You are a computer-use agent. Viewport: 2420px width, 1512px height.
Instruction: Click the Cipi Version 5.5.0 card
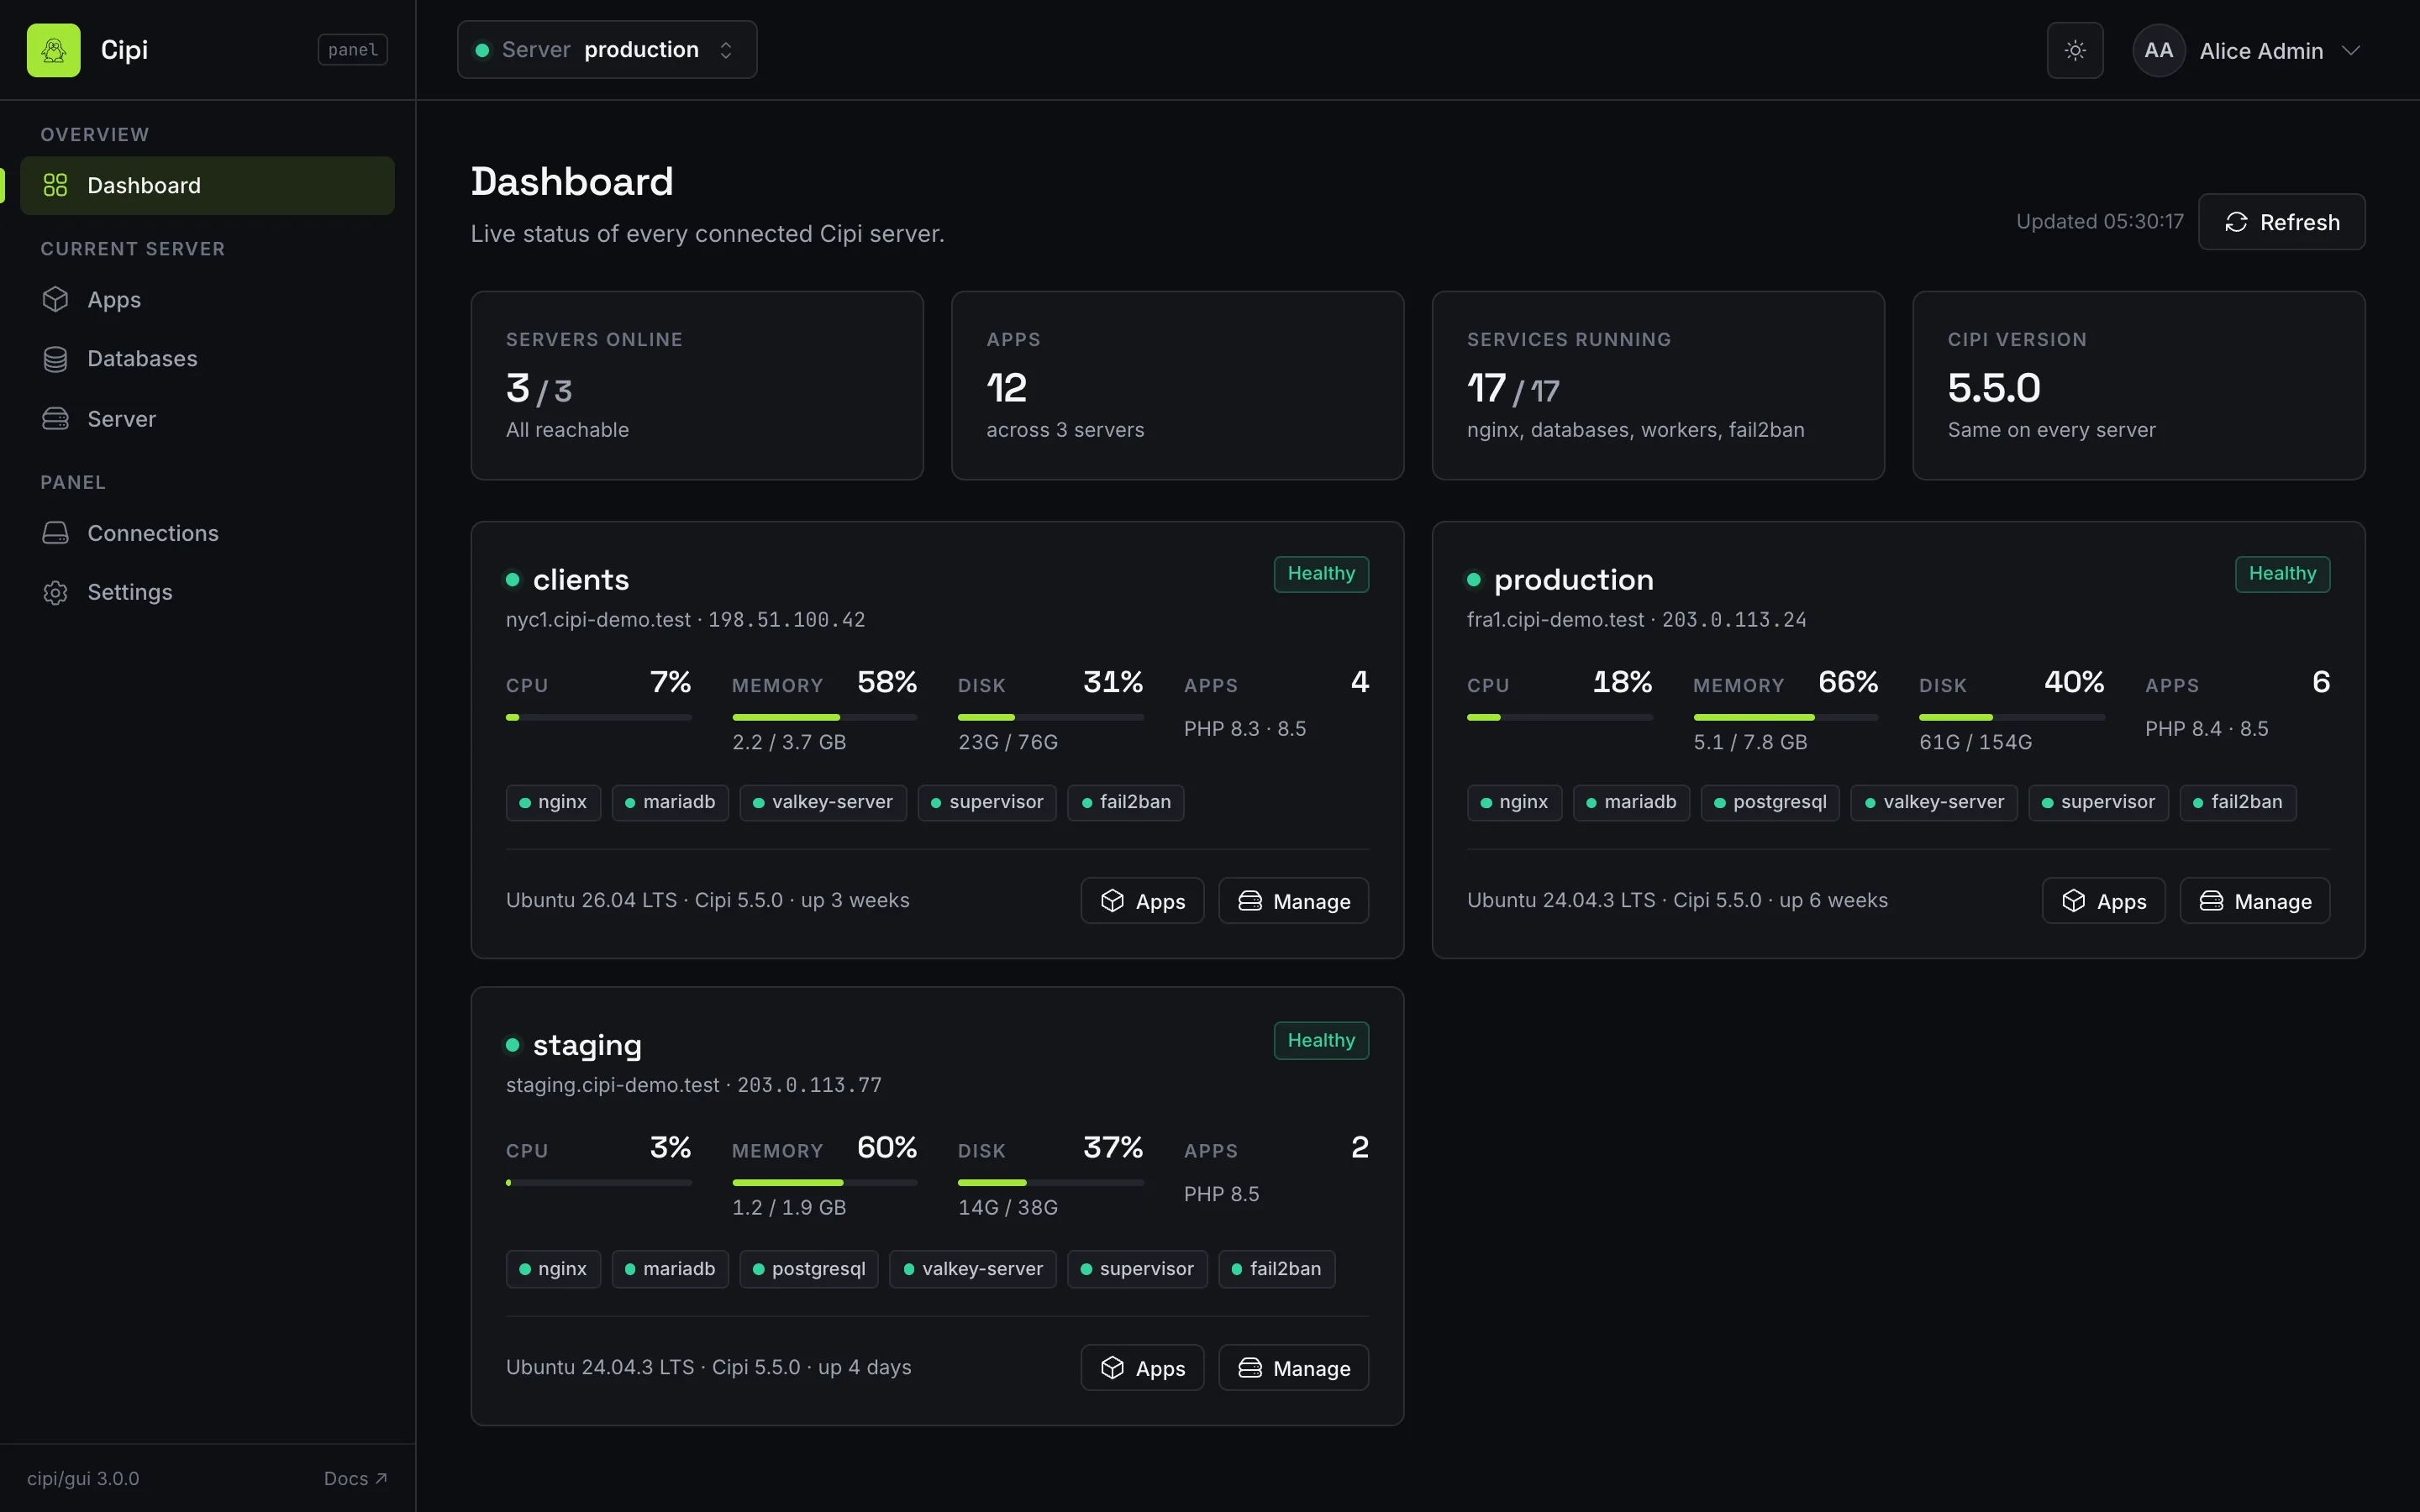2138,385
